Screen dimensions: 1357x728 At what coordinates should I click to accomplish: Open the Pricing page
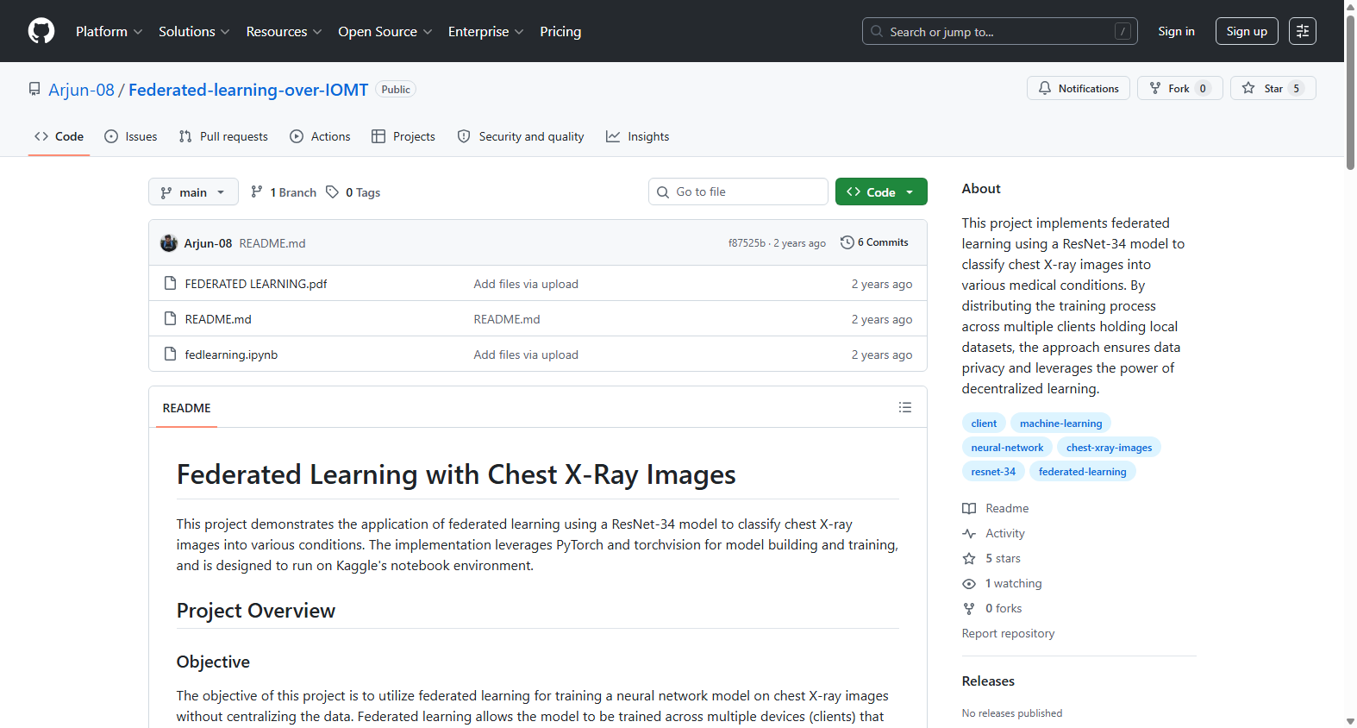pos(560,31)
